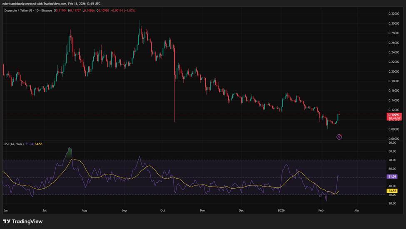Click the Oct label on time axis
The width and height of the screenshot is (406, 229).
(163, 210)
